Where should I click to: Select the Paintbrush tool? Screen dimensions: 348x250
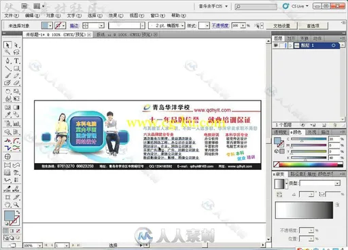pos(7,75)
